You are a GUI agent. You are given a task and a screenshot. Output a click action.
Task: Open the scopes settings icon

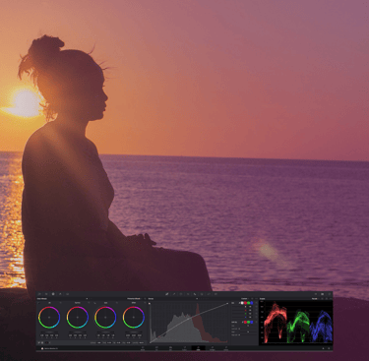point(327,299)
